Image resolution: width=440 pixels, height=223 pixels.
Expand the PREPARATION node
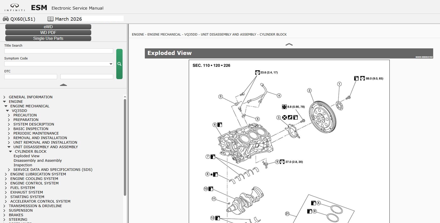(9, 120)
